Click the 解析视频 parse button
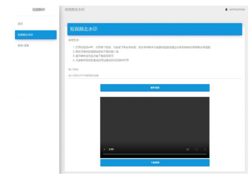251x176 pixels. coord(155,88)
